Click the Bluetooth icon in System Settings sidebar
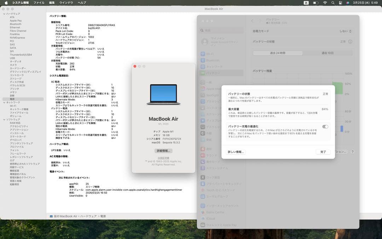Viewport: 382px width, 239px height. coord(203,60)
